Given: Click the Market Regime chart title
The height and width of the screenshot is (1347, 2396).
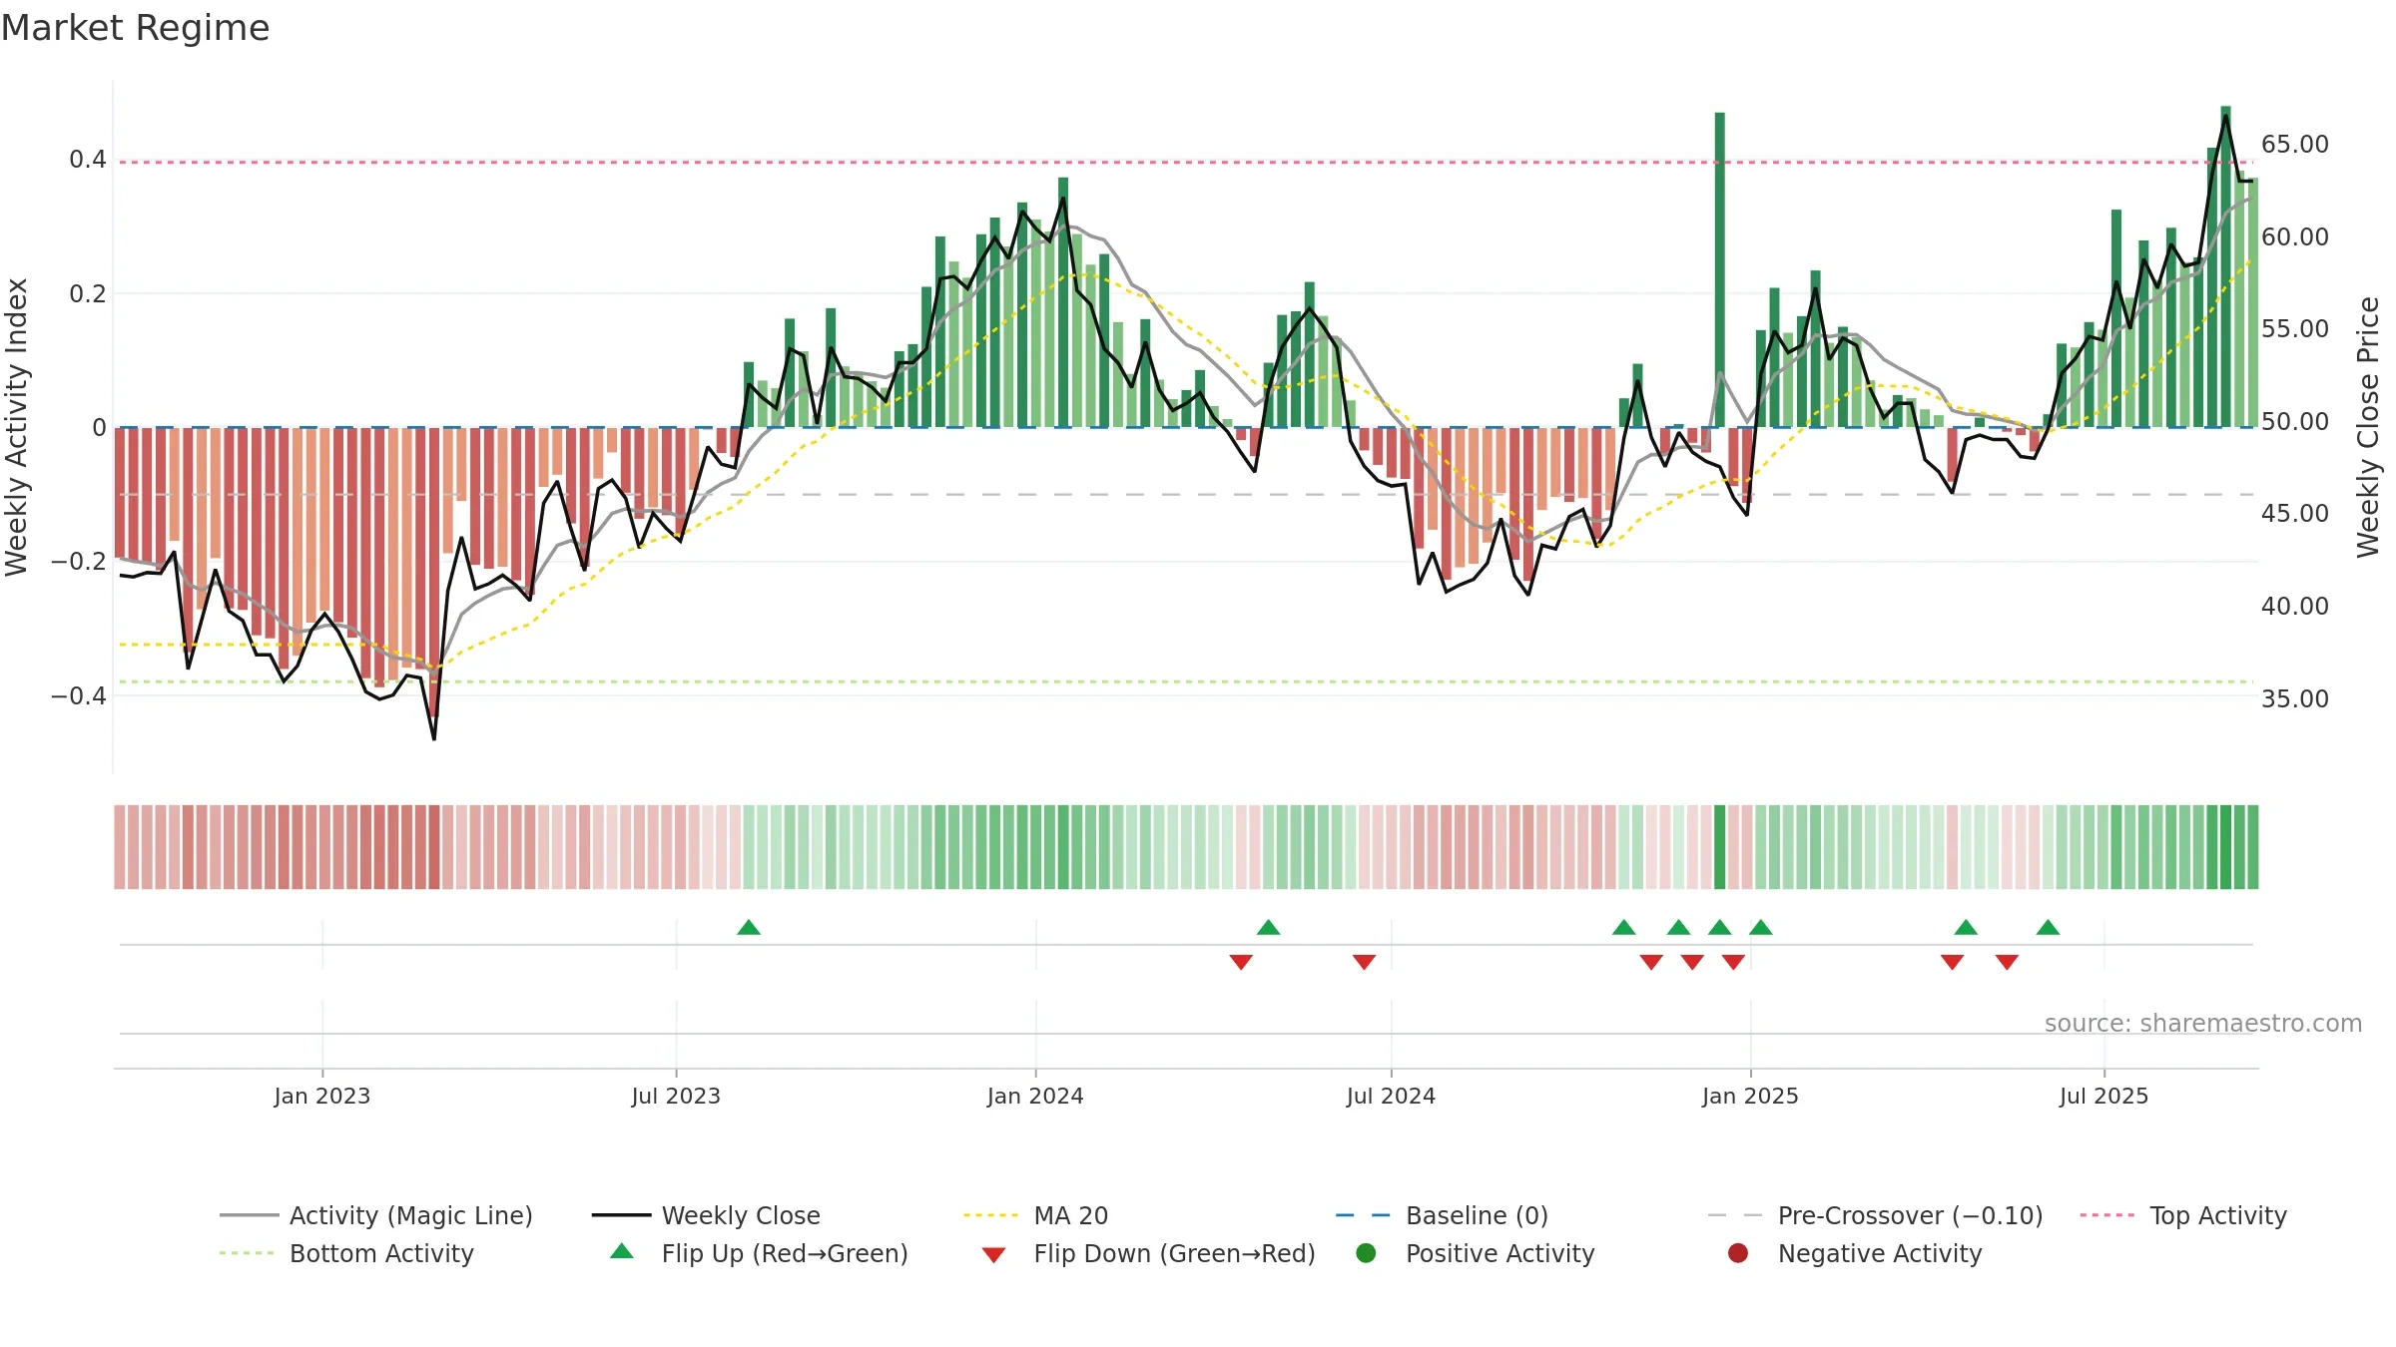Looking at the screenshot, I should pos(135,28).
